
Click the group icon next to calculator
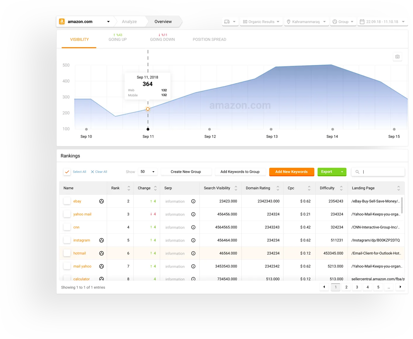pos(101,279)
